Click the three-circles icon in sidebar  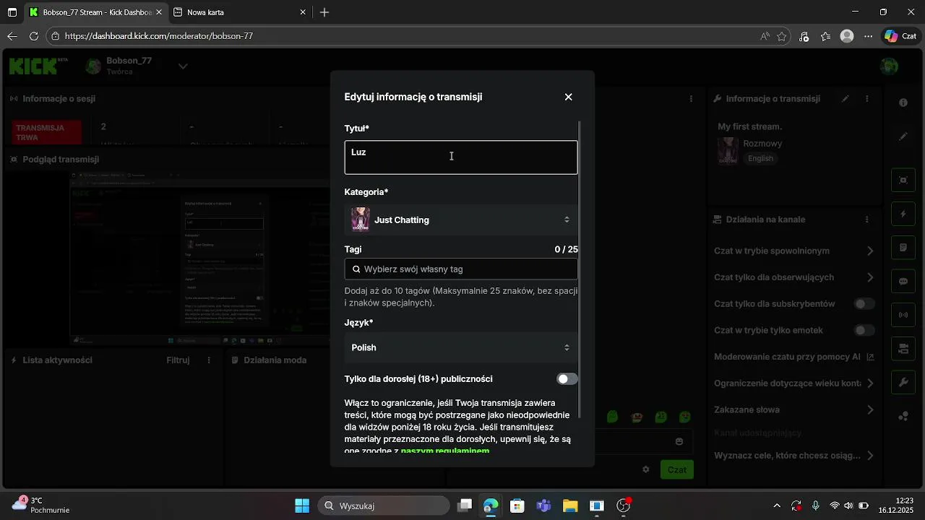(903, 417)
